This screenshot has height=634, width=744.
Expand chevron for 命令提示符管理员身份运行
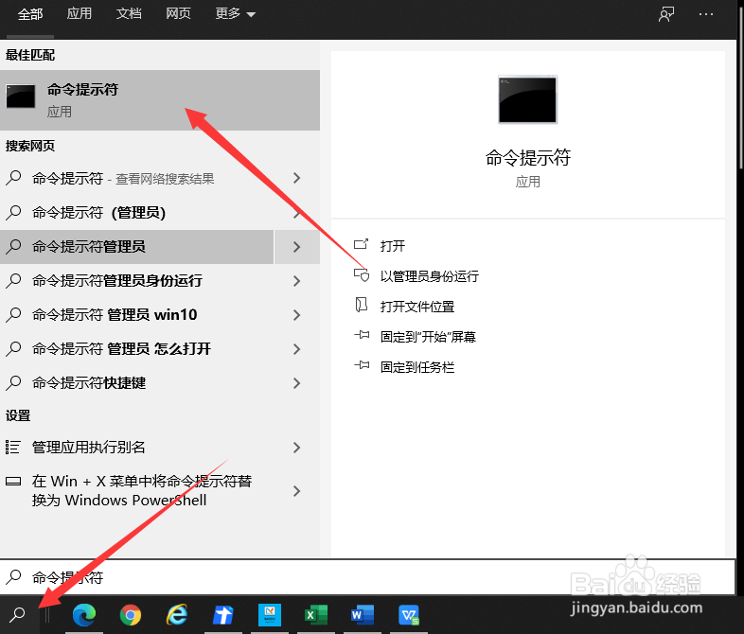(297, 281)
